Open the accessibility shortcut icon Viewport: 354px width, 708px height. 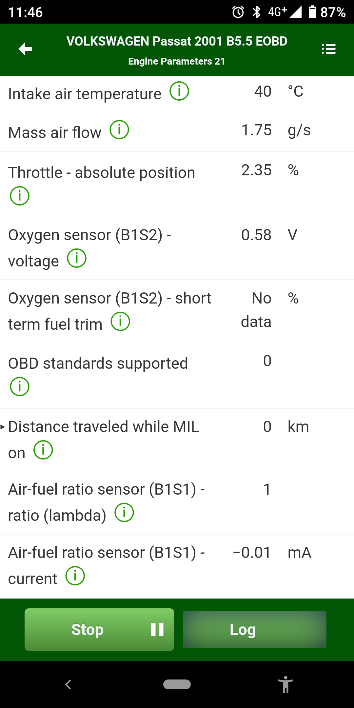(285, 684)
